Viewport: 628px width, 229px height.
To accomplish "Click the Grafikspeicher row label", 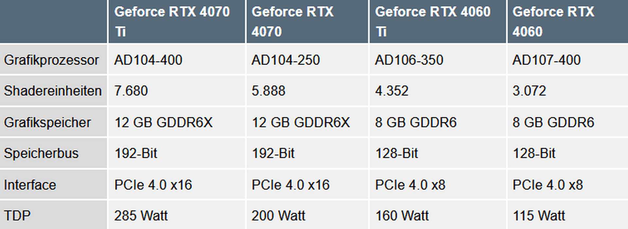I will pos(47,123).
